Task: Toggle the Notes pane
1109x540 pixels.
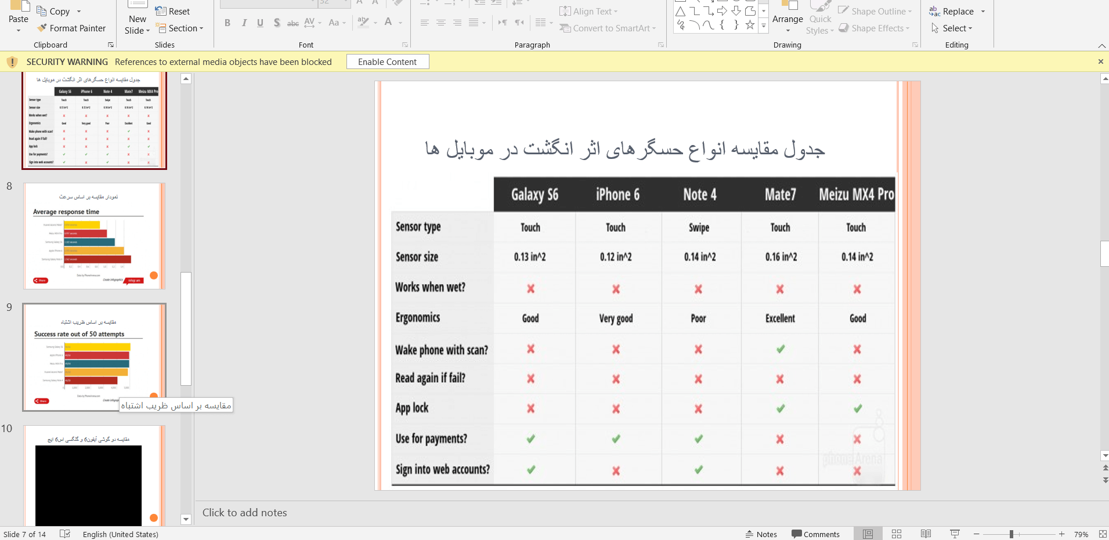Action: click(761, 534)
